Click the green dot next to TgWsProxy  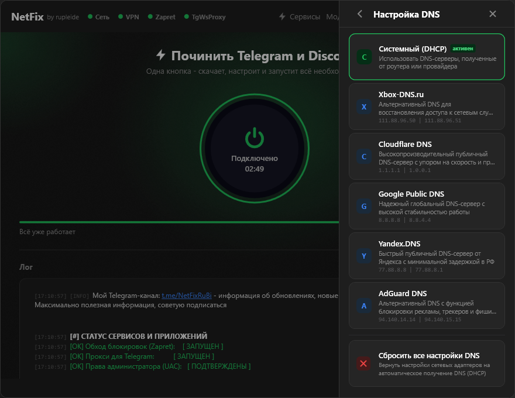point(187,16)
